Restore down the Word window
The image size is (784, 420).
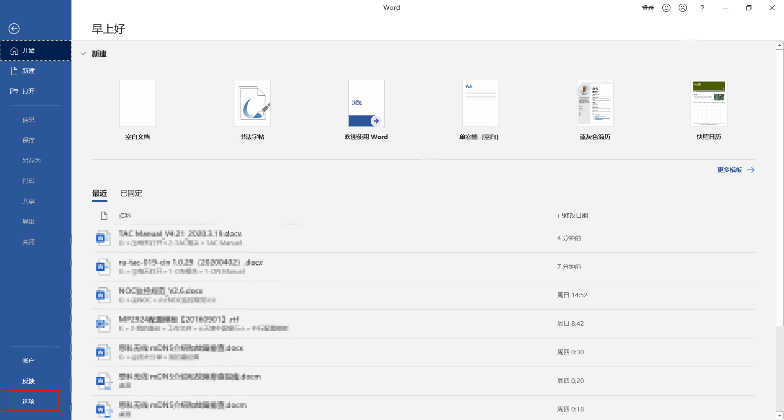click(749, 8)
